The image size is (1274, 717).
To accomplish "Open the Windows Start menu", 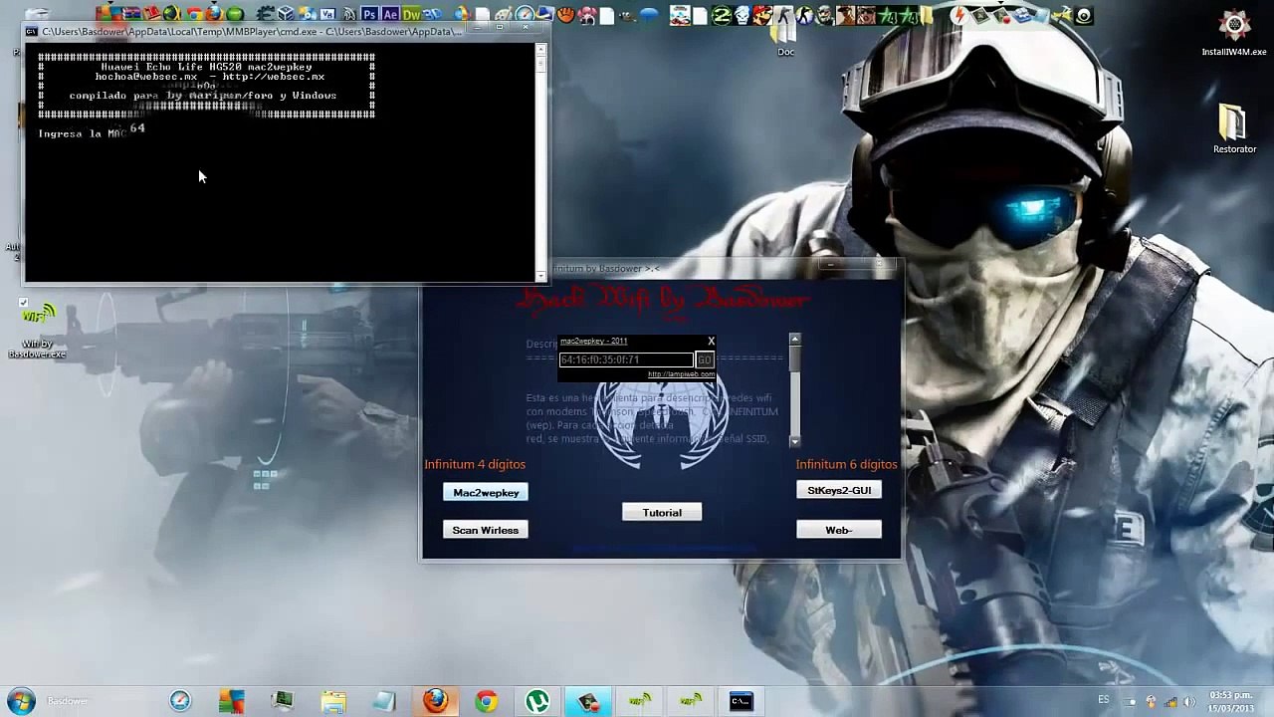I will coord(22,701).
